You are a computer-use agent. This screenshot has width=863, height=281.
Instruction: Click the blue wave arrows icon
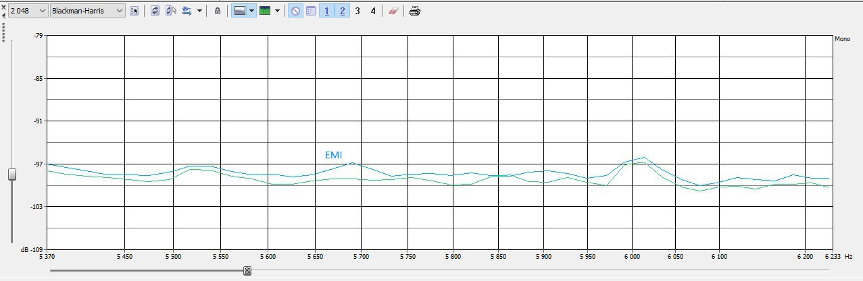[187, 11]
